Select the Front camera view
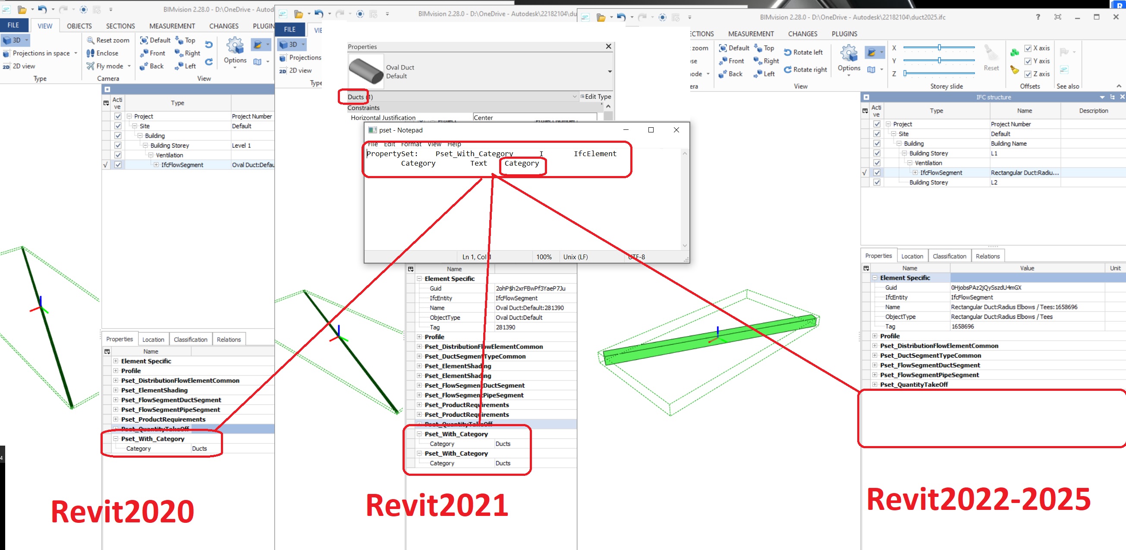This screenshot has height=550, width=1126. point(153,53)
